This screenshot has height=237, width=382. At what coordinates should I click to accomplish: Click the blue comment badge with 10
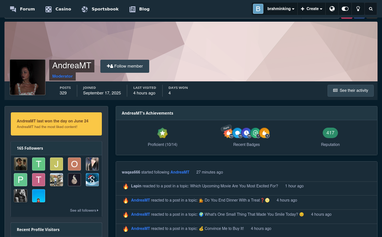(x=237, y=133)
